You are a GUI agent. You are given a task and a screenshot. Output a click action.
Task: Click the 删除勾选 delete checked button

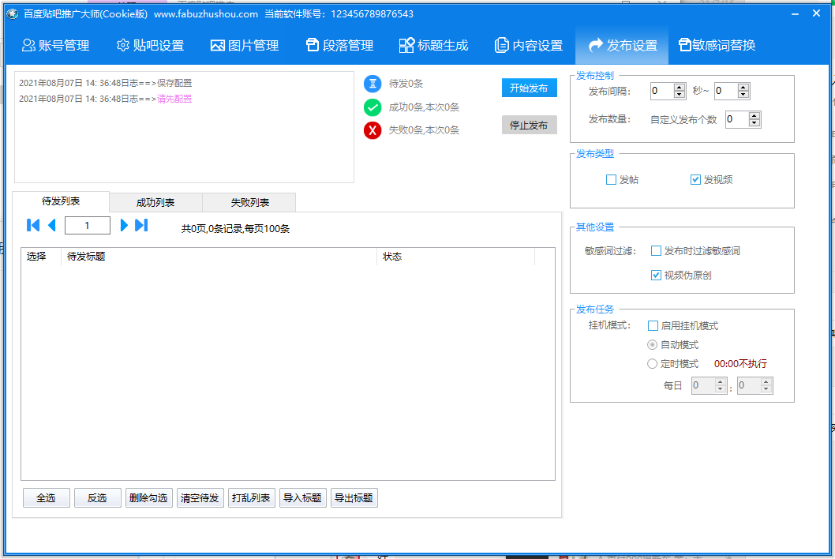(148, 497)
